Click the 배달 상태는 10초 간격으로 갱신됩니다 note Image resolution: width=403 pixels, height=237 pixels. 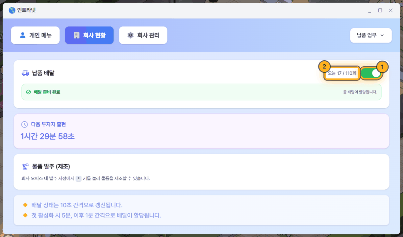pos(77,205)
